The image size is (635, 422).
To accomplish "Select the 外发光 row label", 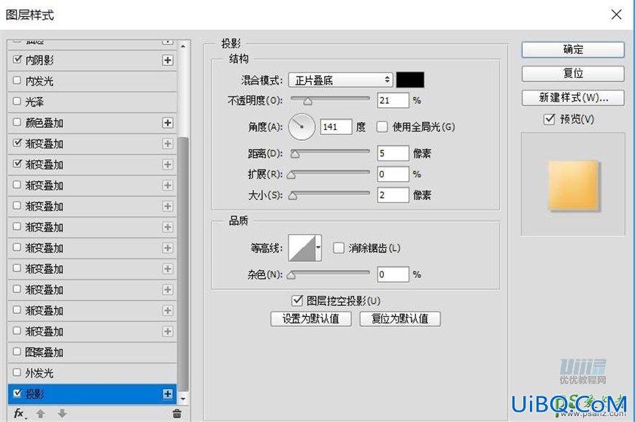I will tap(39, 373).
